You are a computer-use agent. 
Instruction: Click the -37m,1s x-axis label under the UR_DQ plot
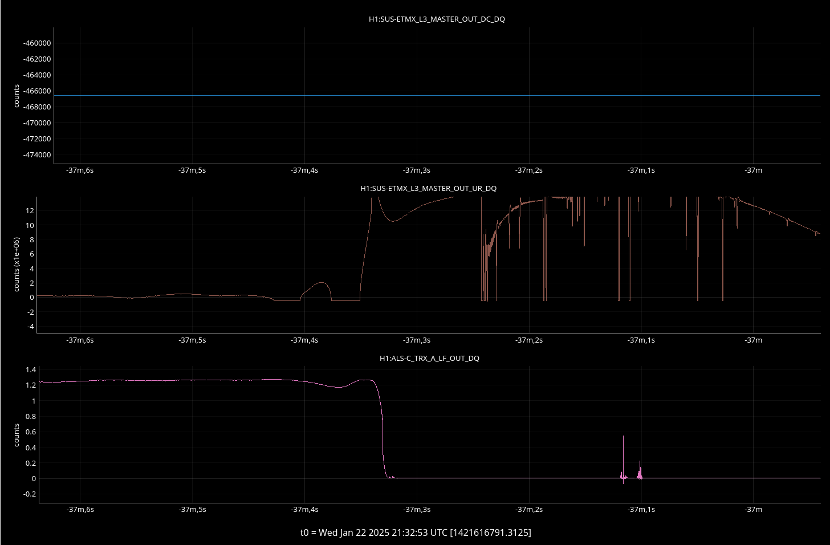[x=641, y=340]
